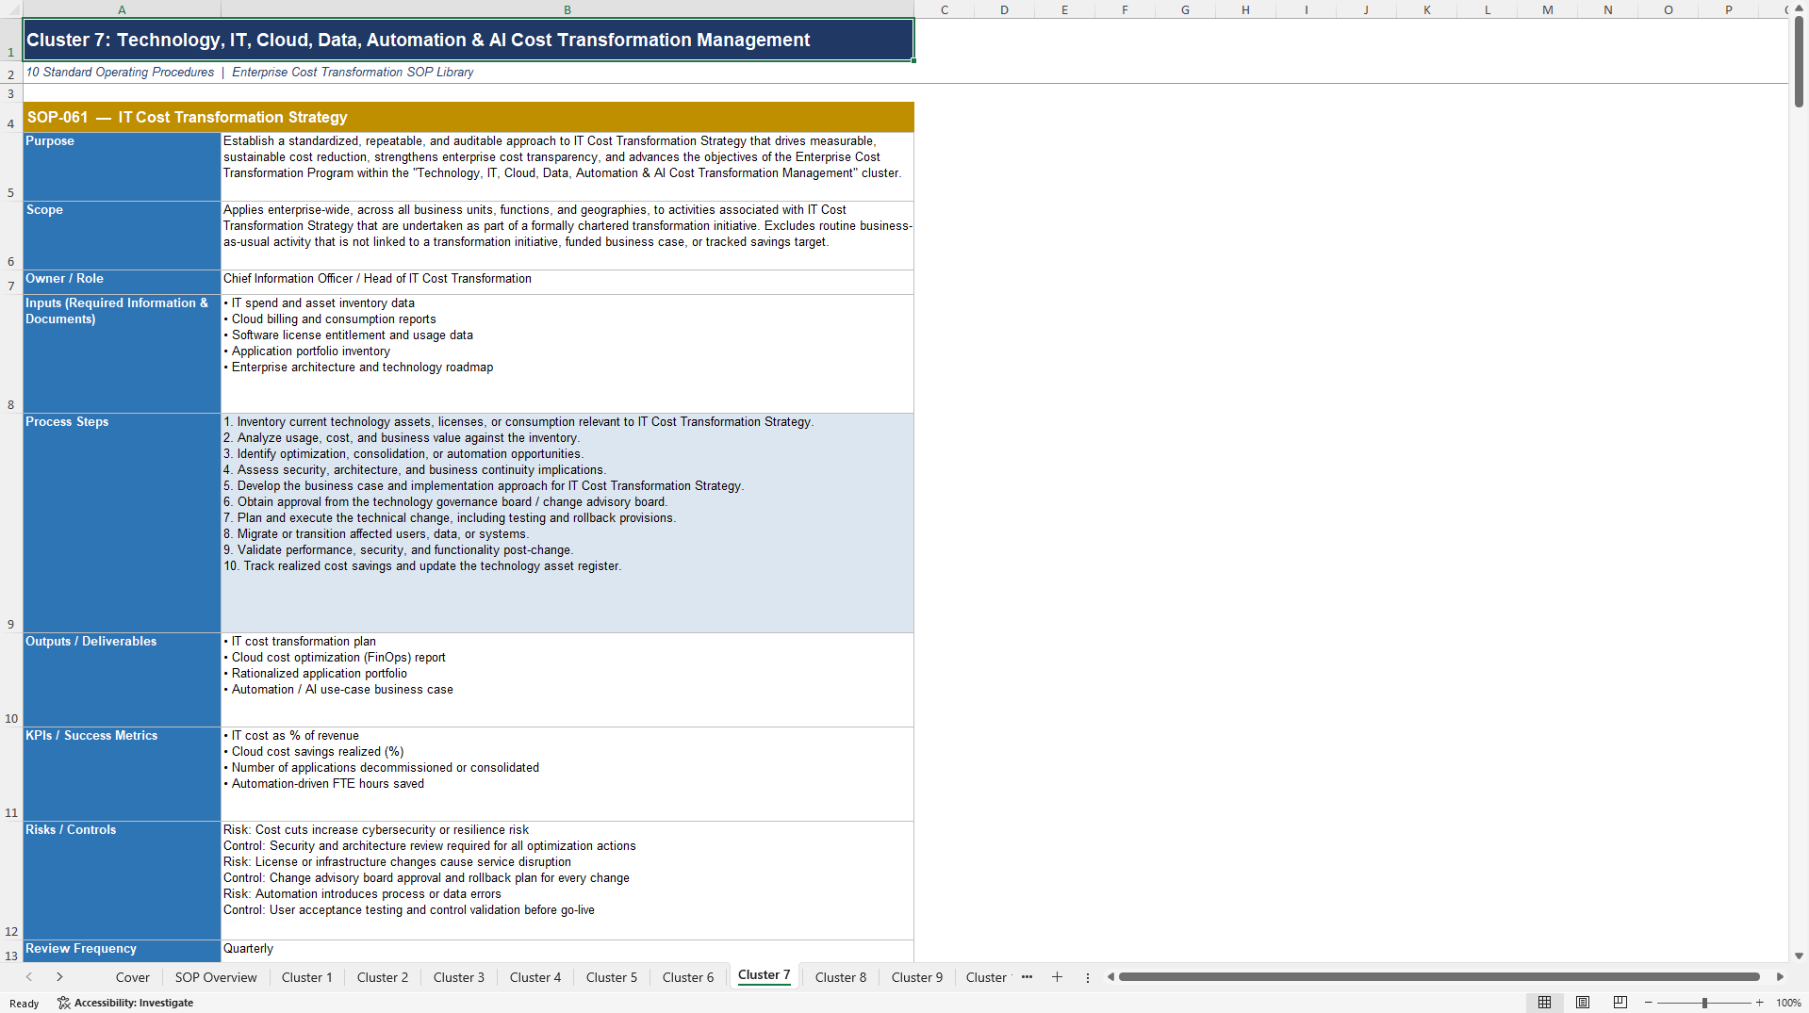Viewport: 1809px width, 1013px height.
Task: Select the Process Steps label cell
Action: tap(122, 523)
